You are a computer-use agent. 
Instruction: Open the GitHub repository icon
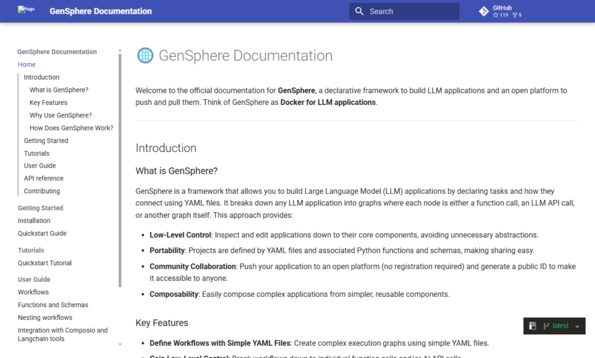pos(484,12)
